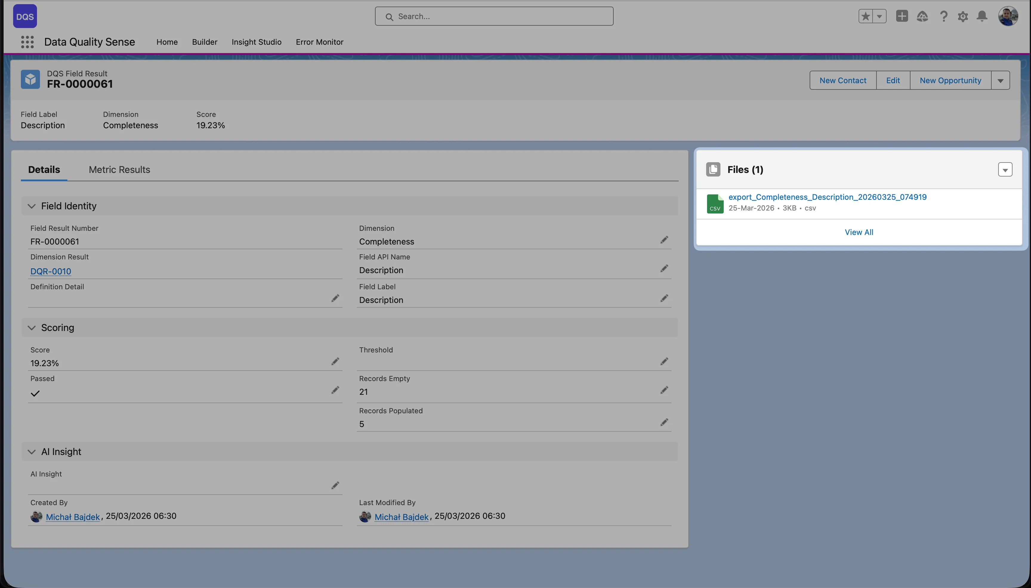The height and width of the screenshot is (588, 1031).
Task: Toggle the Passed checkbox
Action: (x=35, y=393)
